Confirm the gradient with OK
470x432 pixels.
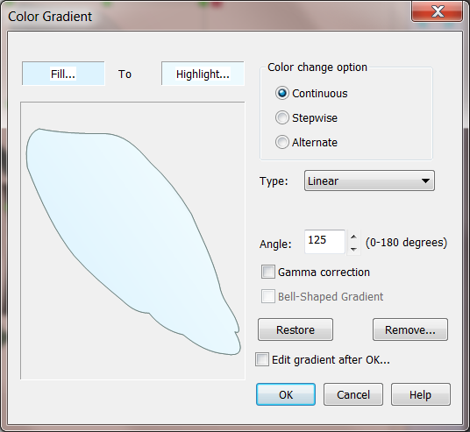[x=286, y=394]
